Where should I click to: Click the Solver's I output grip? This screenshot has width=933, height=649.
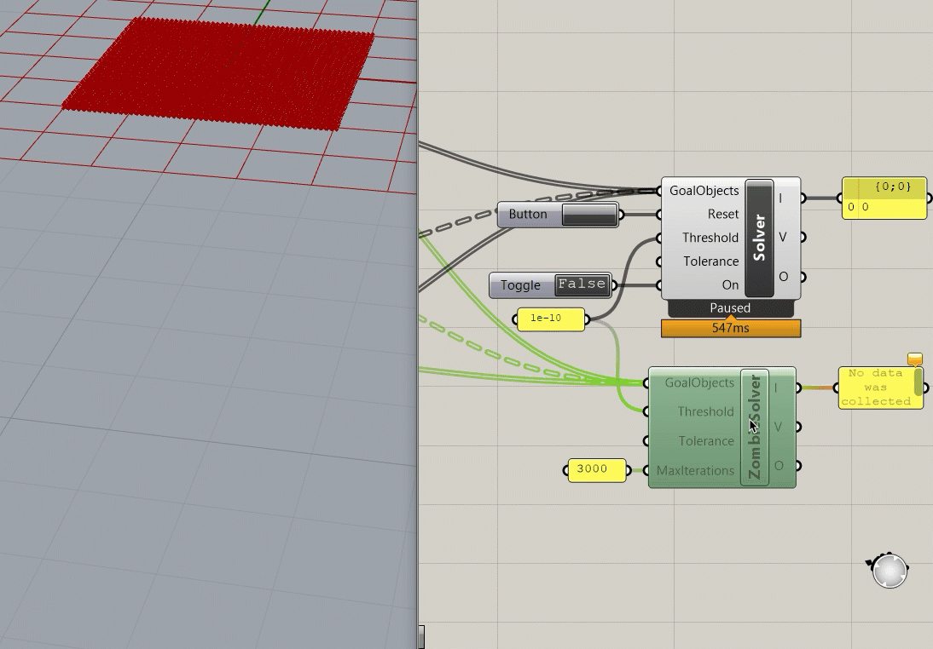point(801,198)
